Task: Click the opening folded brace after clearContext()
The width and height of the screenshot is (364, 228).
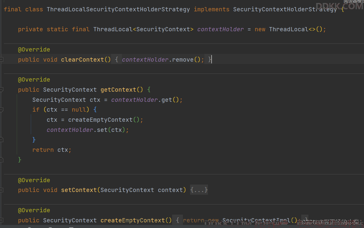Action: click(116, 60)
